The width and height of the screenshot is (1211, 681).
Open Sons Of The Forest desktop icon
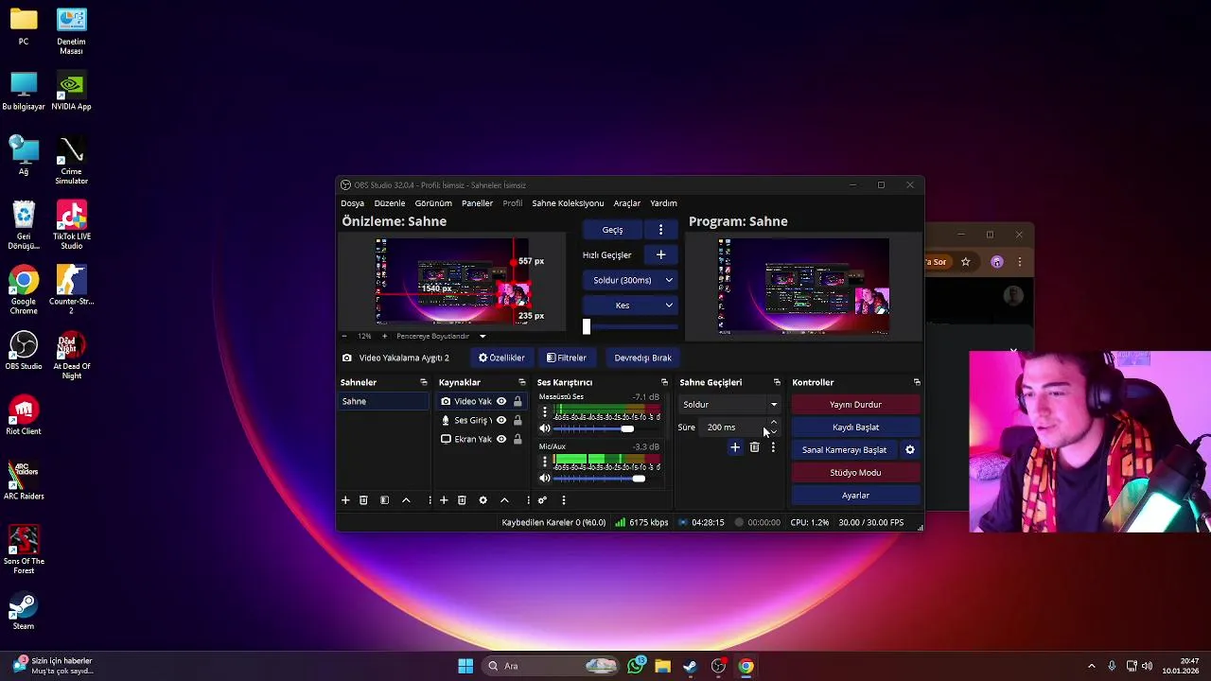click(x=24, y=550)
